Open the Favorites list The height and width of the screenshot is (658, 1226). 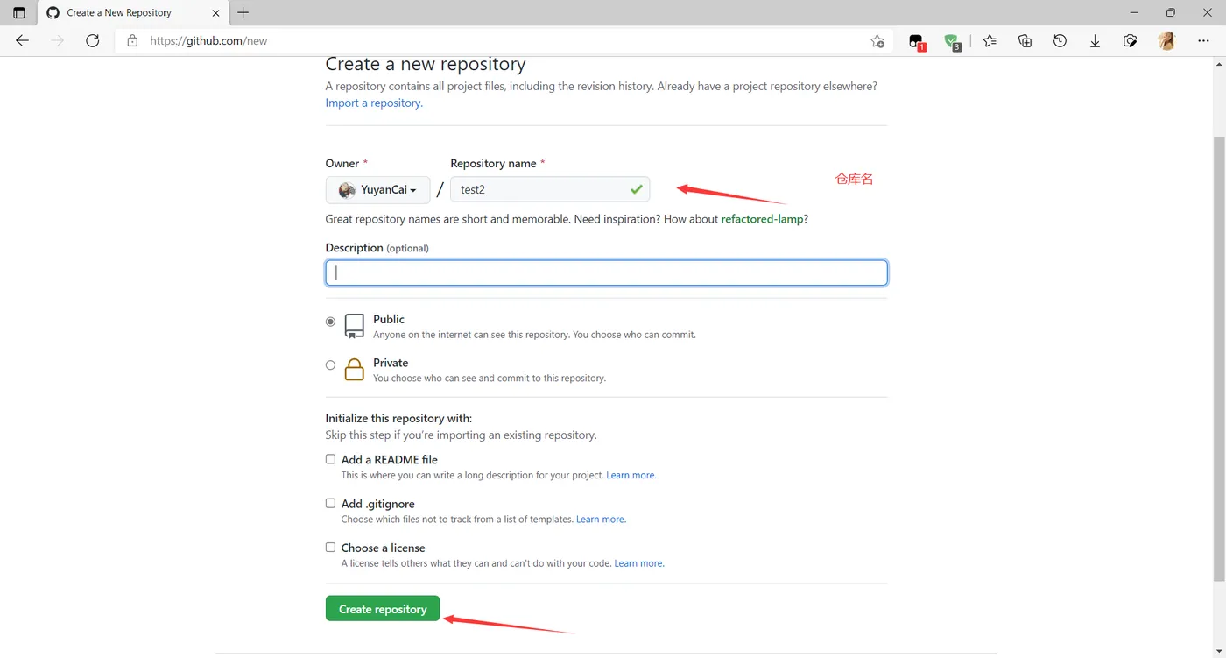click(x=990, y=40)
